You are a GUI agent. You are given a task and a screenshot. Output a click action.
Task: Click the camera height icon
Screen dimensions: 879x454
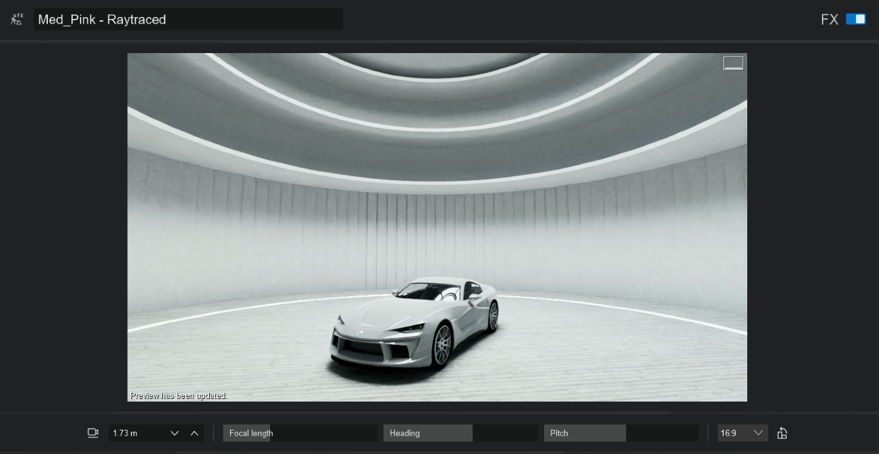93,433
